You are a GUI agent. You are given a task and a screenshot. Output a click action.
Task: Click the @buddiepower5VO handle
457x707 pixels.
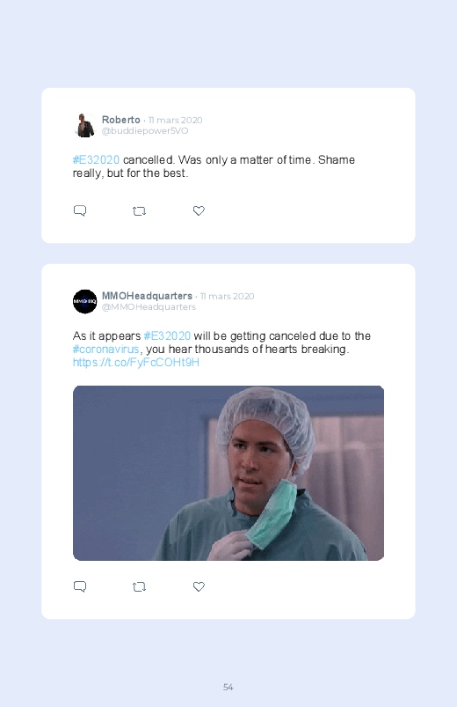click(145, 131)
